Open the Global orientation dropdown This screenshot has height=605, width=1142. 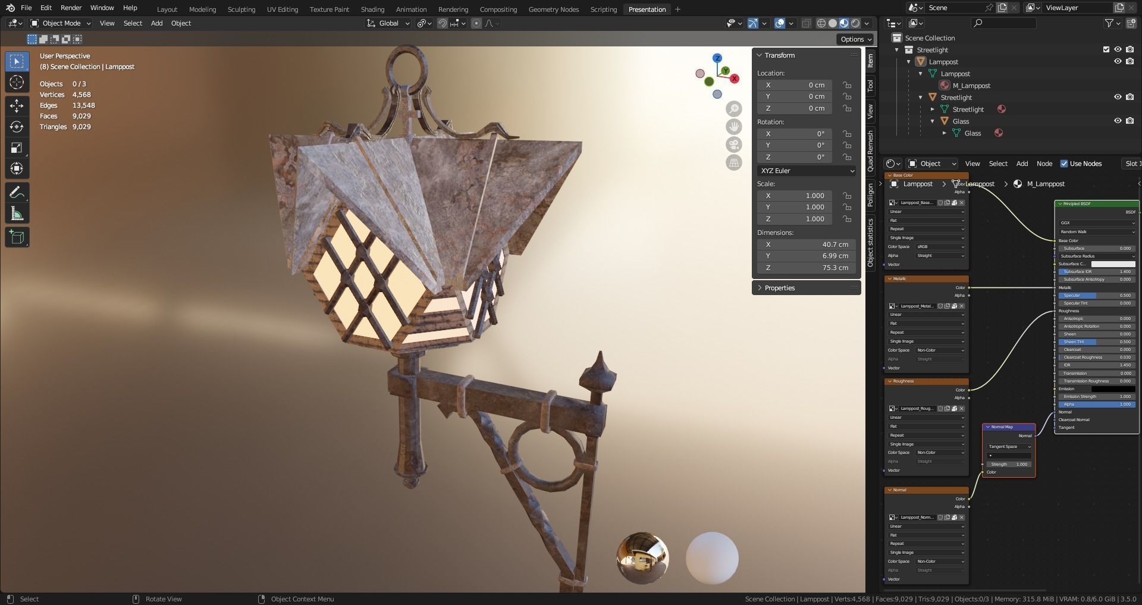point(388,23)
